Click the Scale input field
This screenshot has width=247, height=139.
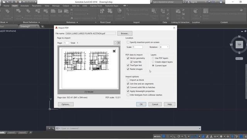pyautogui.click(x=137, y=47)
